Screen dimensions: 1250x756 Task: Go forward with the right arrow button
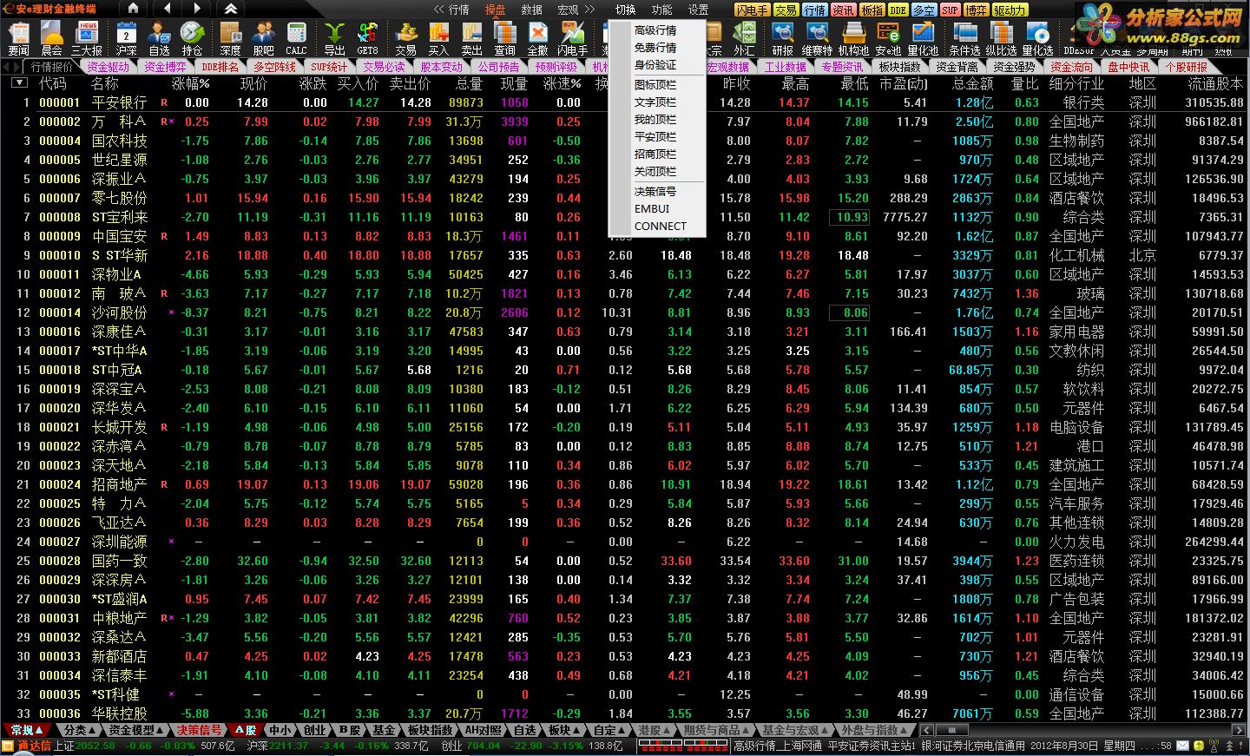(197, 9)
